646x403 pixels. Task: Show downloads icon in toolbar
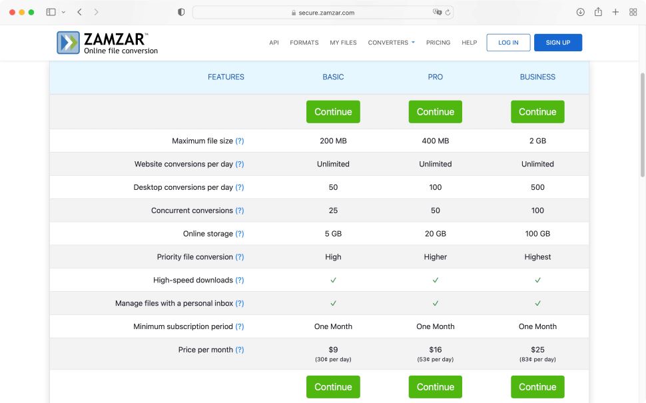pyautogui.click(x=580, y=12)
